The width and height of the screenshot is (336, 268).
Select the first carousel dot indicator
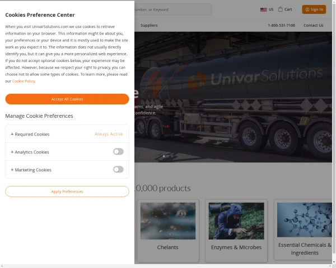click(164, 156)
